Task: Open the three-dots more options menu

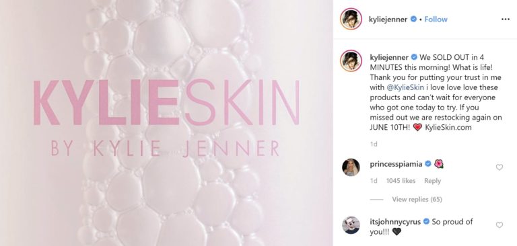Action: (x=505, y=19)
